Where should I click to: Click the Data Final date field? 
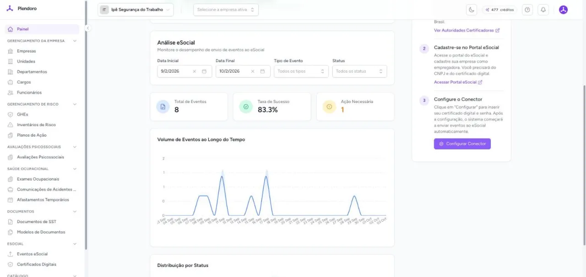click(x=243, y=71)
